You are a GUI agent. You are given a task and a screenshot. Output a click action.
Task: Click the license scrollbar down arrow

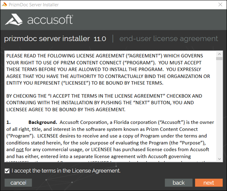(219, 159)
